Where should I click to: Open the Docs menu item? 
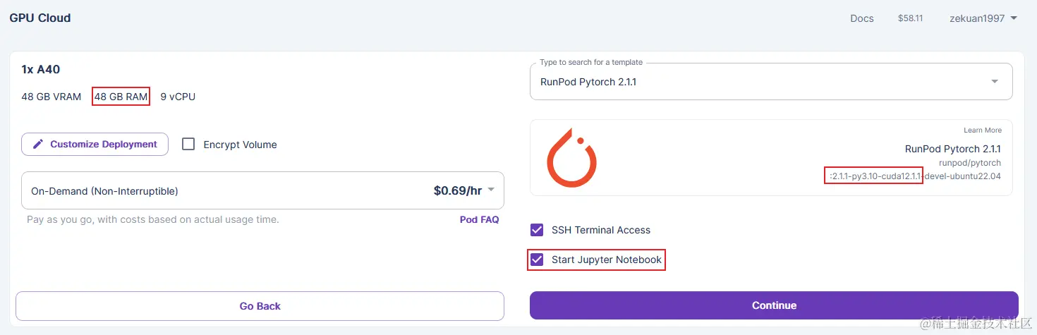(862, 18)
